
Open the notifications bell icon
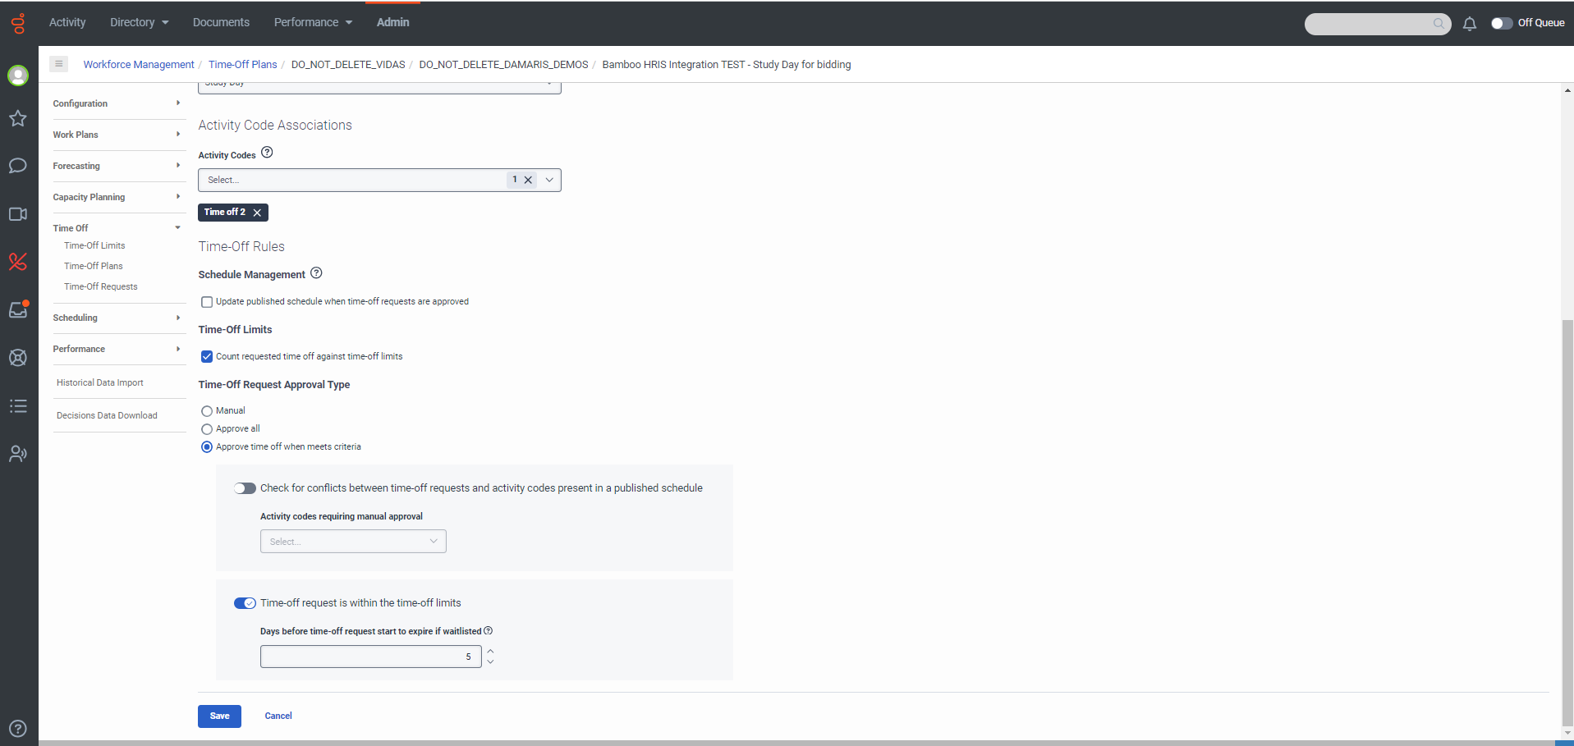coord(1470,24)
